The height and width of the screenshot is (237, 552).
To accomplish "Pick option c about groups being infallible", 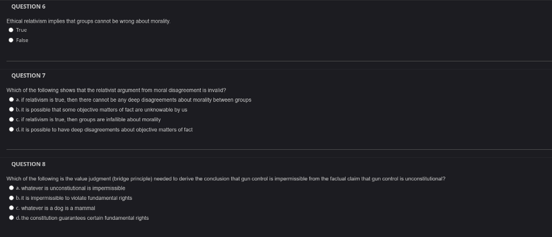I will (x=11, y=120).
